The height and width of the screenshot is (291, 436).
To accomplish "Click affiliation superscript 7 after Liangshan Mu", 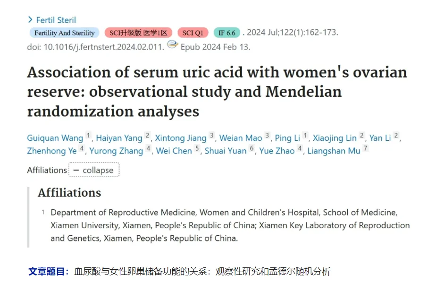I will pyautogui.click(x=366, y=148).
